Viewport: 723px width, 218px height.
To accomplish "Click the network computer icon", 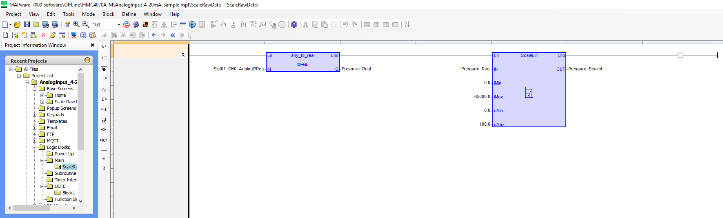I will [74, 35].
